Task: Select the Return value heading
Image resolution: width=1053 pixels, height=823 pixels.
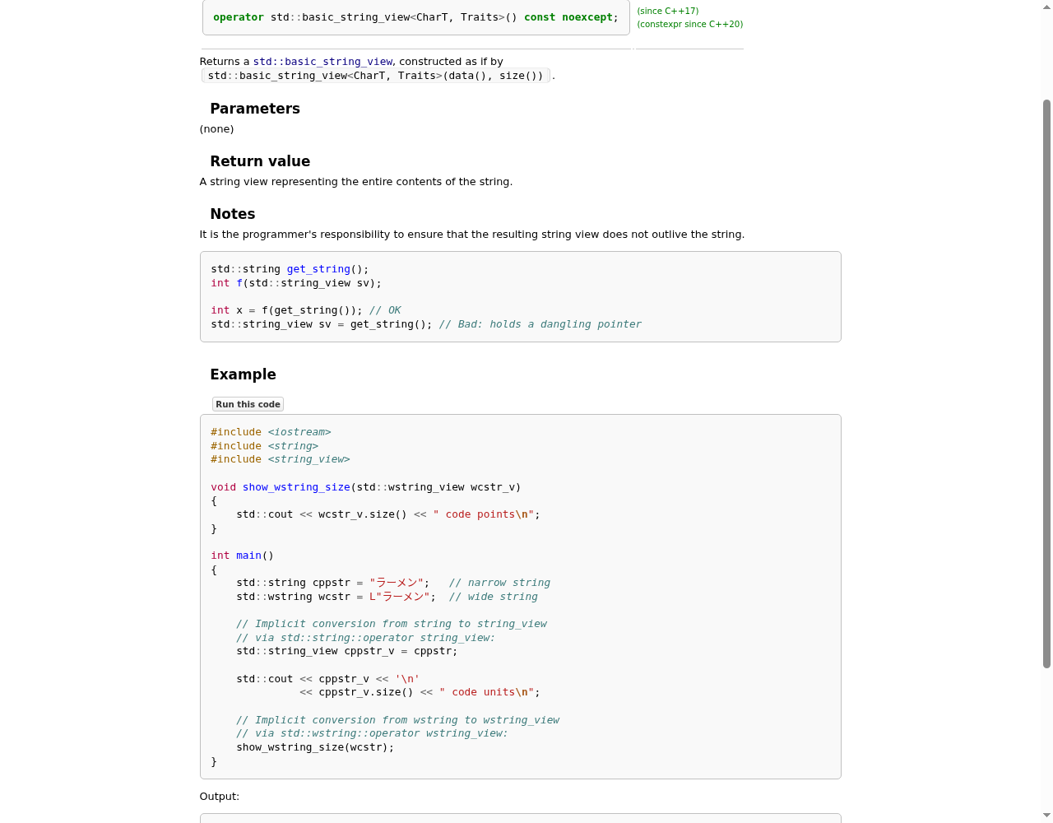Action: (x=260, y=161)
